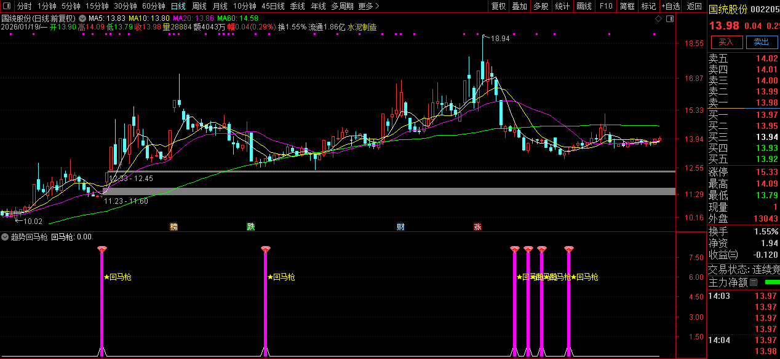Click the 水泥制造 sector link
The image size is (780, 359).
[362, 27]
